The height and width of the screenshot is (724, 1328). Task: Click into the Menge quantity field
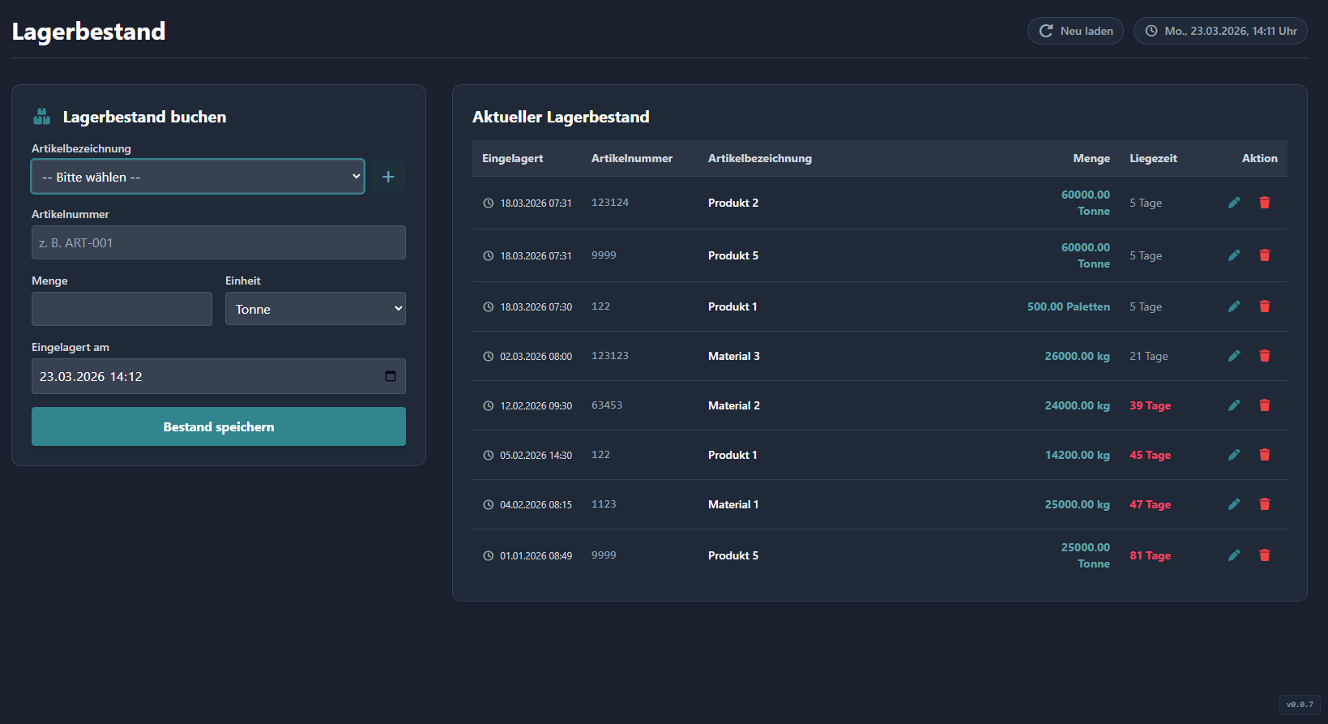[122, 309]
